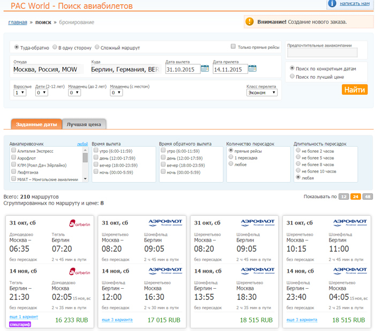Select Туда-обратно trip type
This screenshot has width=375, height=331.
17,47
